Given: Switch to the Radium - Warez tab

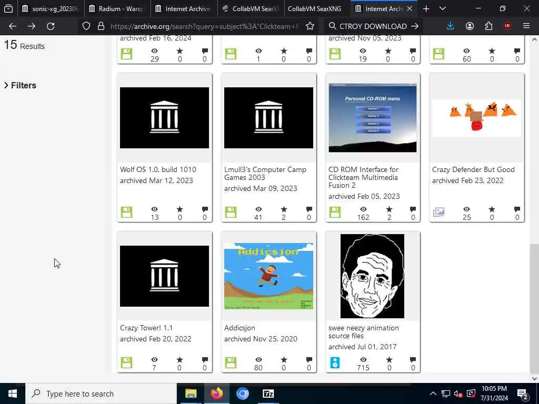Looking at the screenshot, I should click(x=117, y=9).
